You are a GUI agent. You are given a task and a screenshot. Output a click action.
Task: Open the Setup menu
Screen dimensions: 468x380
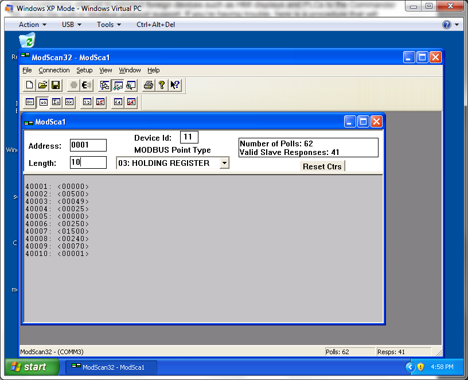pos(84,70)
